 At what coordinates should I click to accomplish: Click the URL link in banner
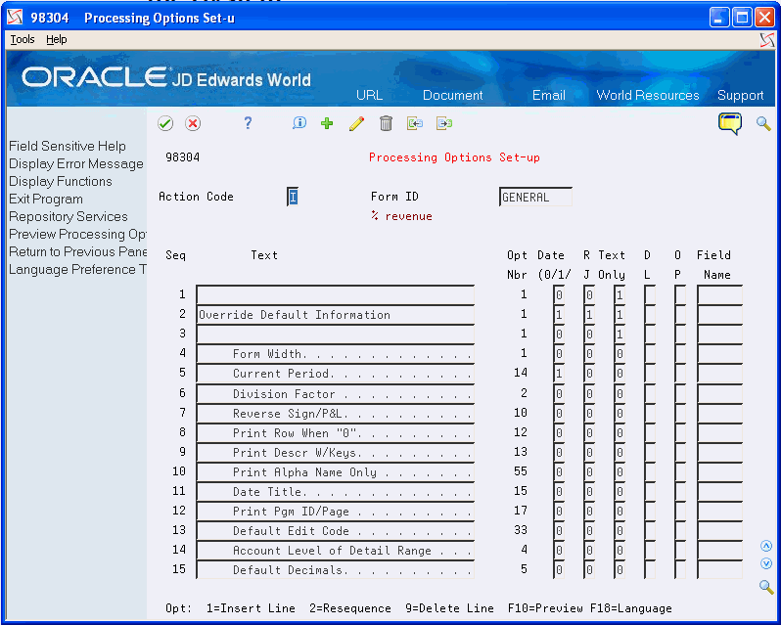[x=370, y=95]
